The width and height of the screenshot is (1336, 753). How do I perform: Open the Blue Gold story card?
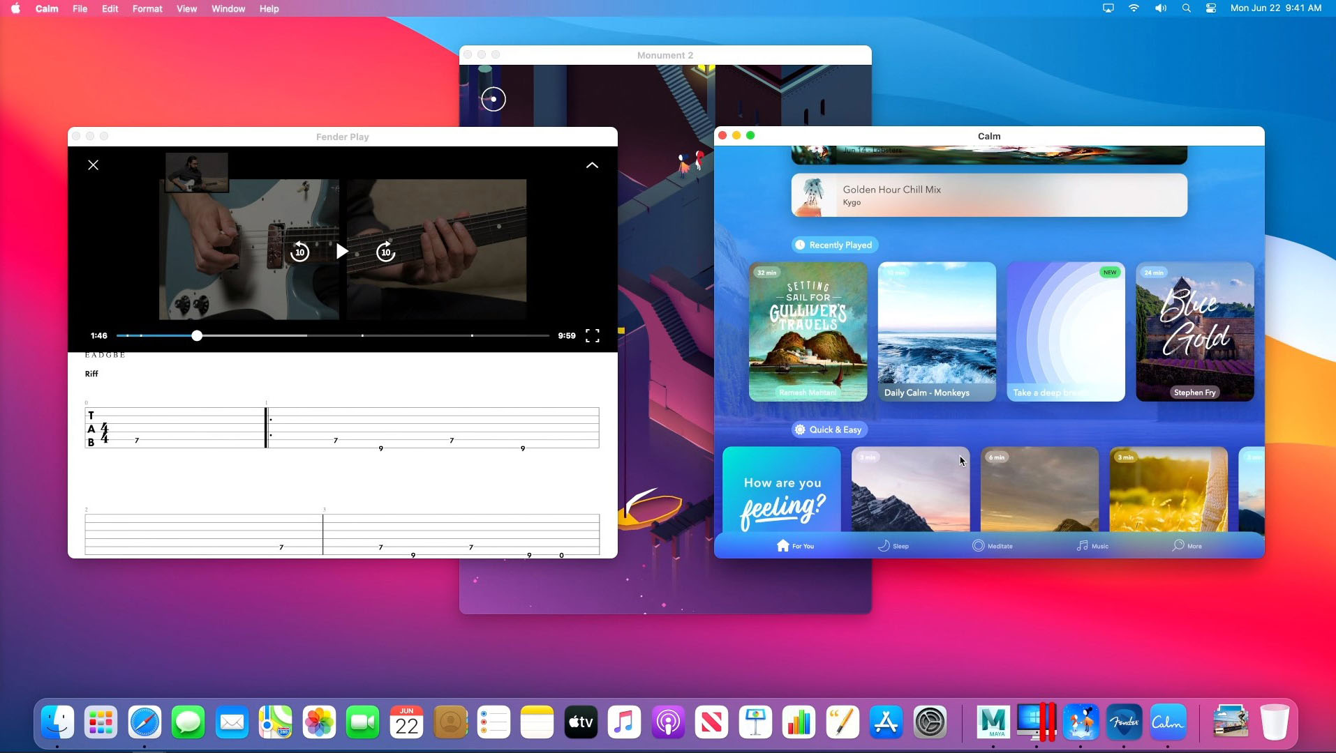tap(1194, 332)
